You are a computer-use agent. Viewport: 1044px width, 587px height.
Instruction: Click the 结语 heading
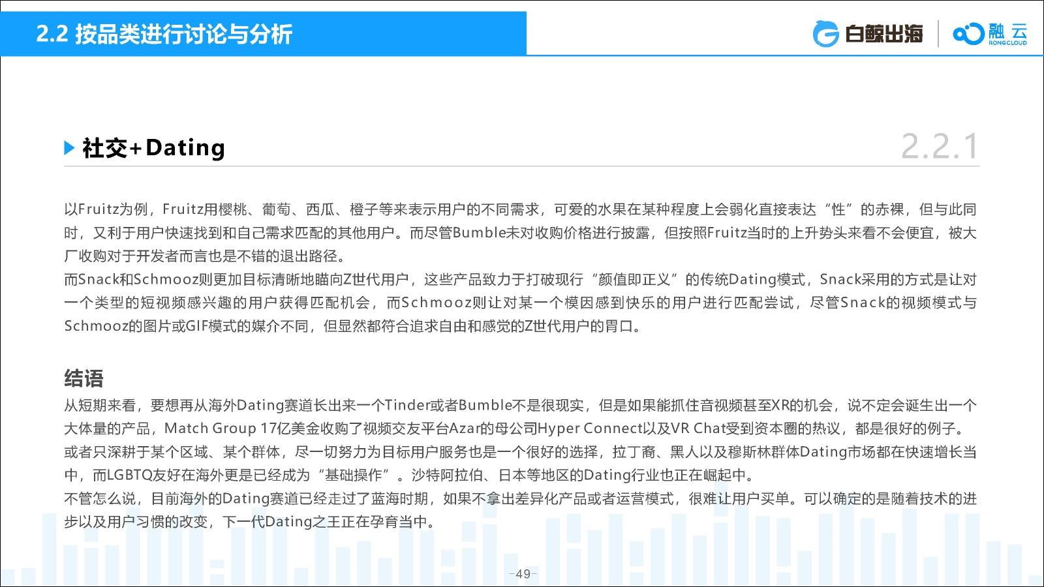tap(84, 378)
